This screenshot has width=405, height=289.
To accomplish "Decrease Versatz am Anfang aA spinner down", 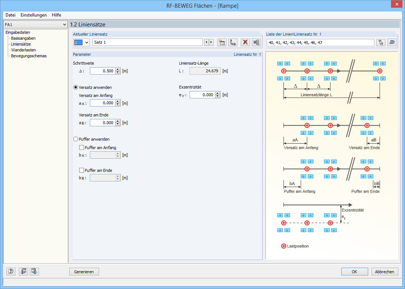I will [x=118, y=105].
